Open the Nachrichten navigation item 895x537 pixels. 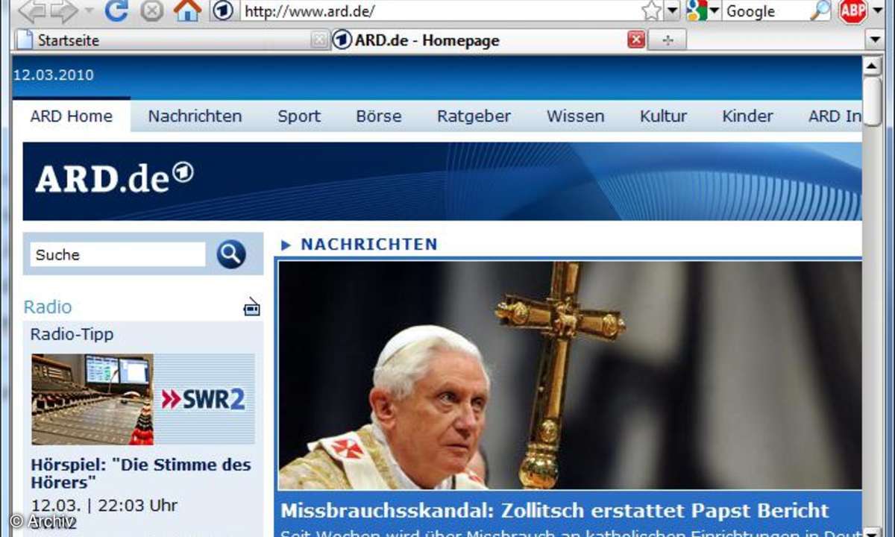tap(195, 116)
